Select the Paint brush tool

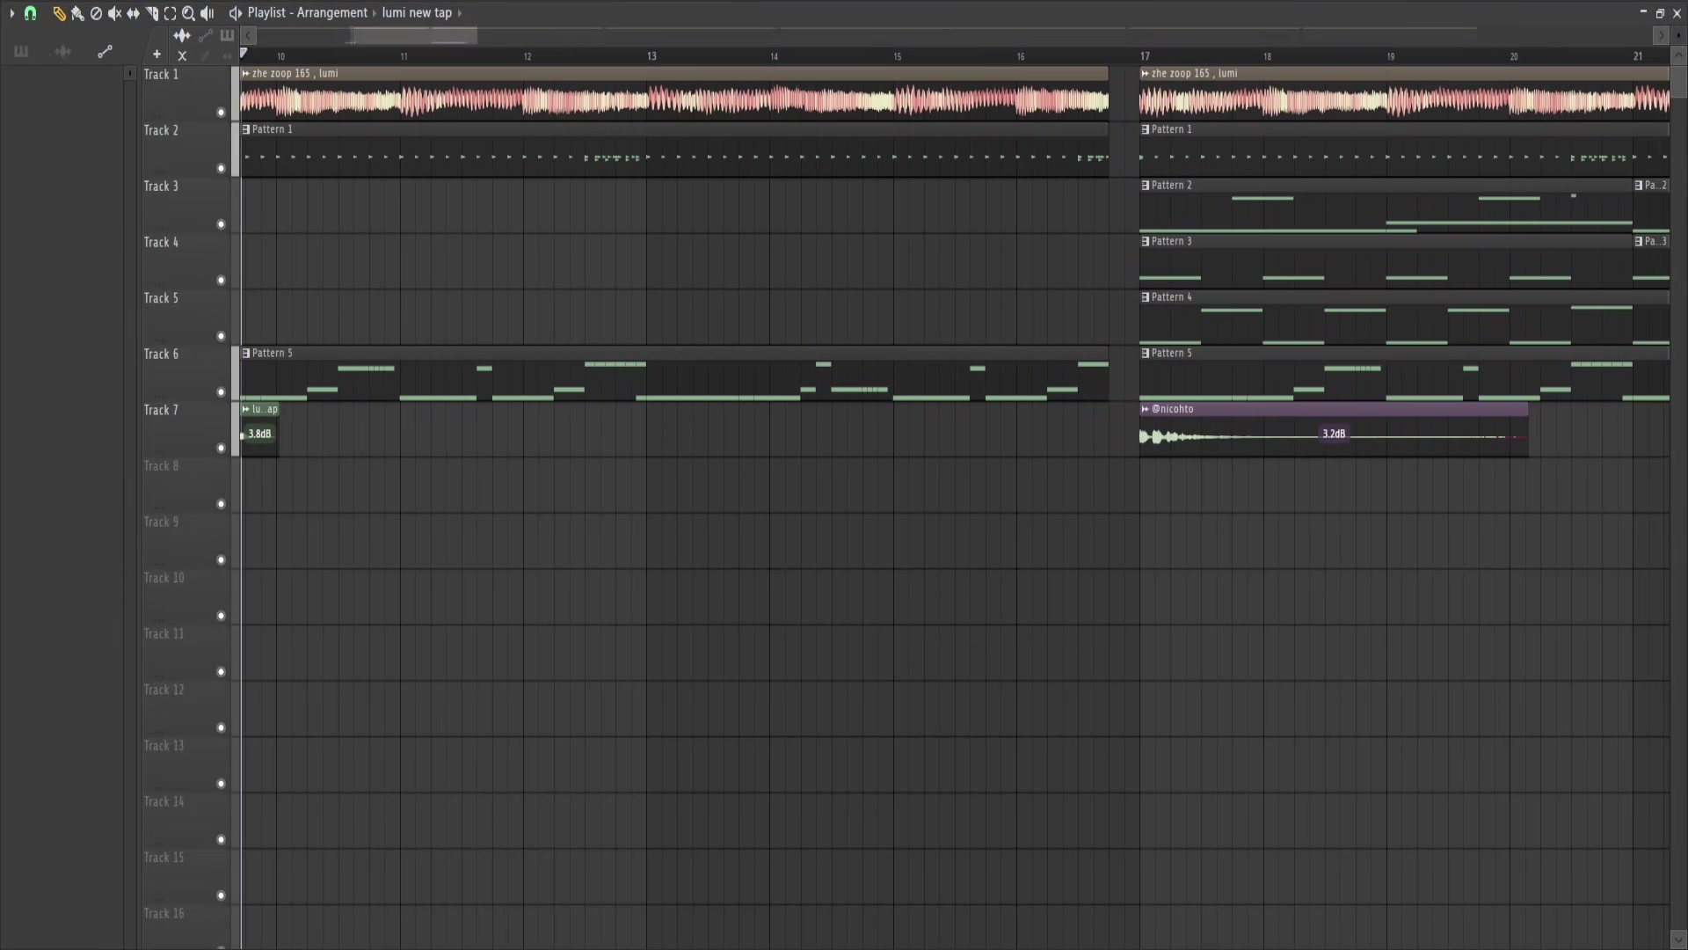pyautogui.click(x=77, y=13)
